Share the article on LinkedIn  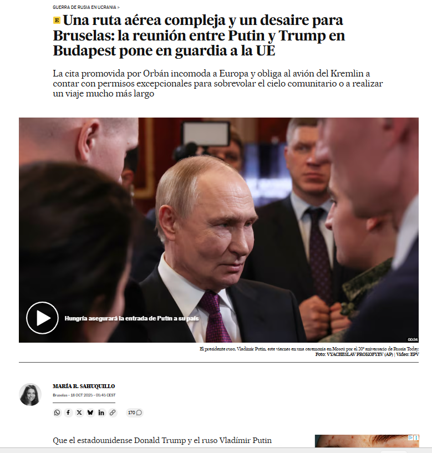[101, 413]
